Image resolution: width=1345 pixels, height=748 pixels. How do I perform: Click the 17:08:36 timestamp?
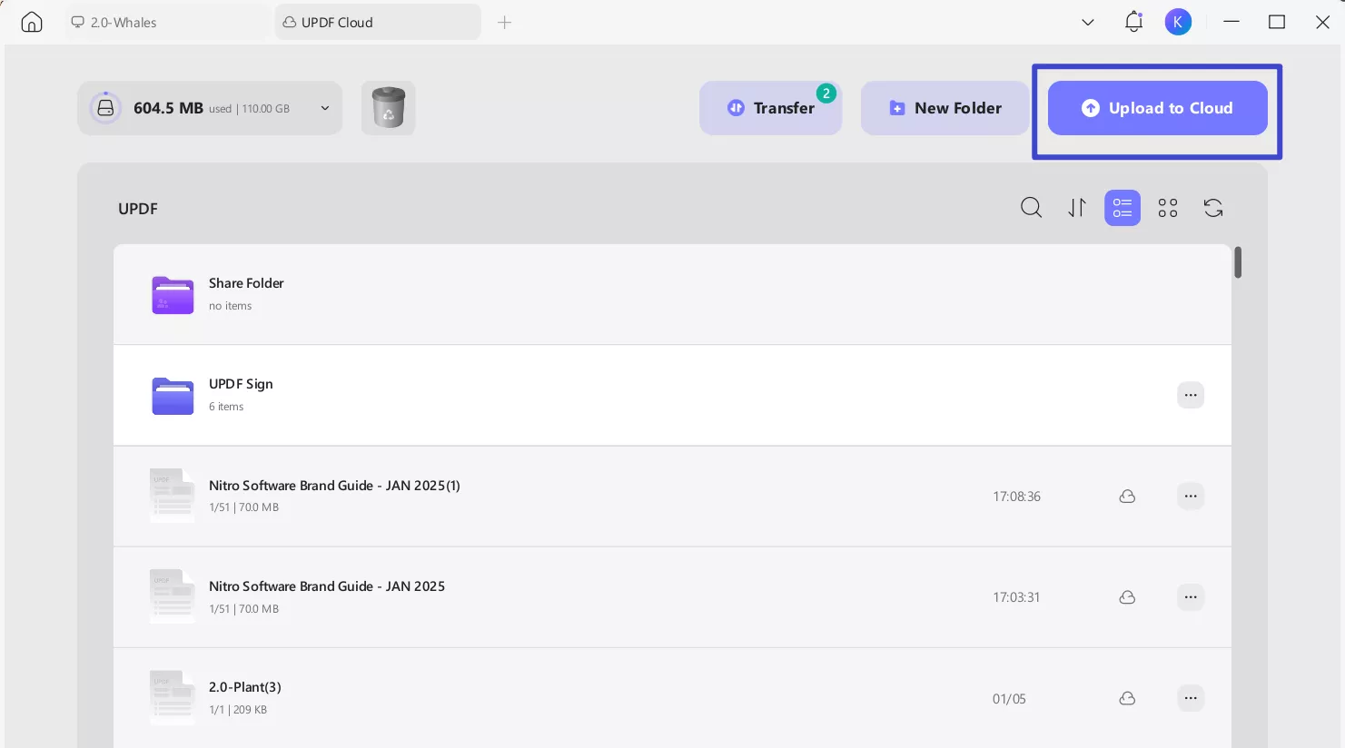1016,497
